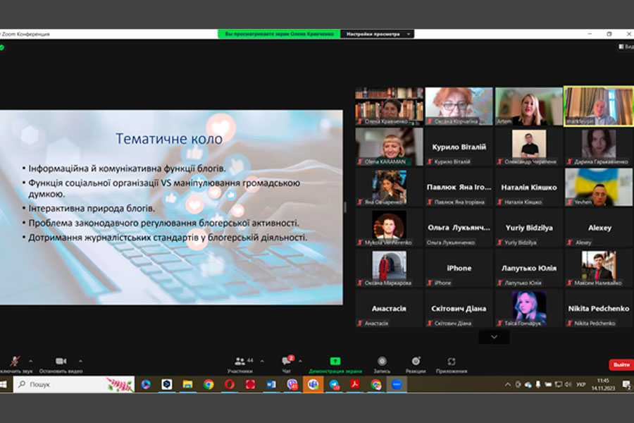Open the Participants panel (Участники)
The width and height of the screenshot is (634, 423).
coord(240,363)
